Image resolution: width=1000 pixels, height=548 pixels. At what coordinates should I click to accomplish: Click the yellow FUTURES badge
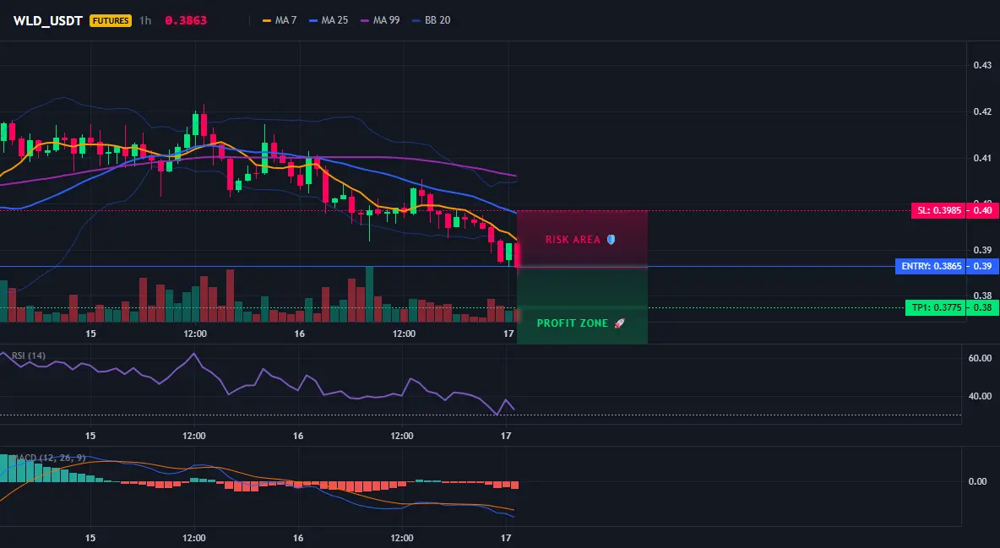(111, 20)
